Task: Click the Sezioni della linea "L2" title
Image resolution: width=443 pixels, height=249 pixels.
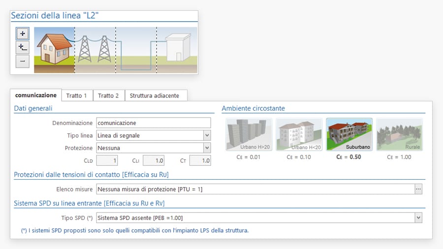Action: 55,15
